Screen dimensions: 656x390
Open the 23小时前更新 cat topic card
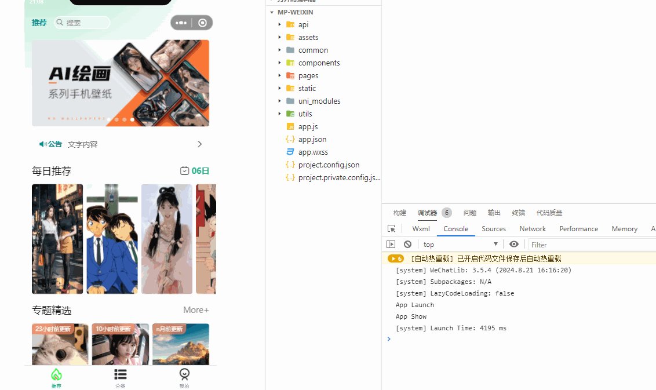[x=60, y=344]
